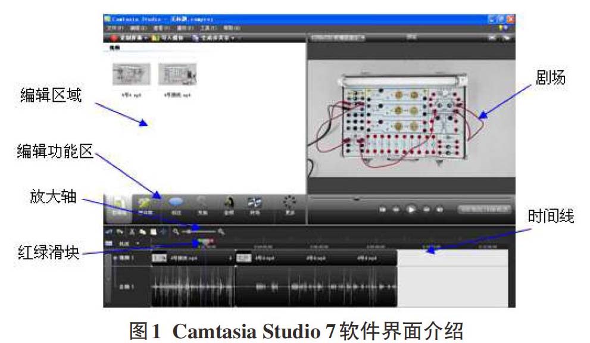Viewport: 590px width, 343px height.
Task: Select the first video thumbnail in the clip bin
Action: (132, 74)
